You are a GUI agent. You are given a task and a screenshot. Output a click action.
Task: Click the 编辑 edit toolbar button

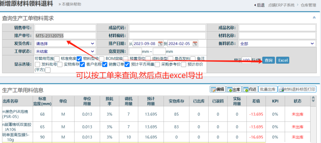(217, 89)
